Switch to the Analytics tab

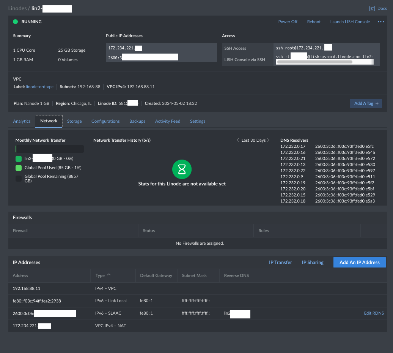pos(22,121)
